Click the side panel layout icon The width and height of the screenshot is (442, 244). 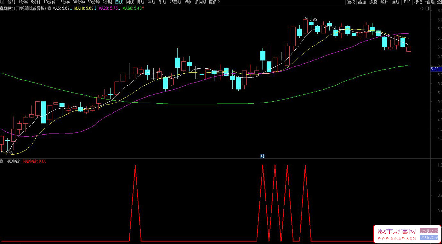click(x=427, y=9)
